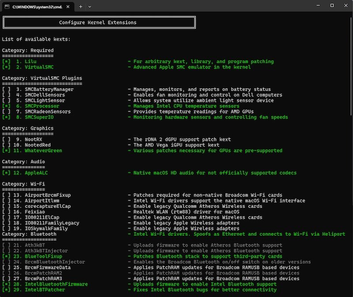Viewport: 353px width, 297px height.
Task: Click "Category: VirtualSMC Plugins" heading
Action: pyautogui.click(x=42, y=78)
